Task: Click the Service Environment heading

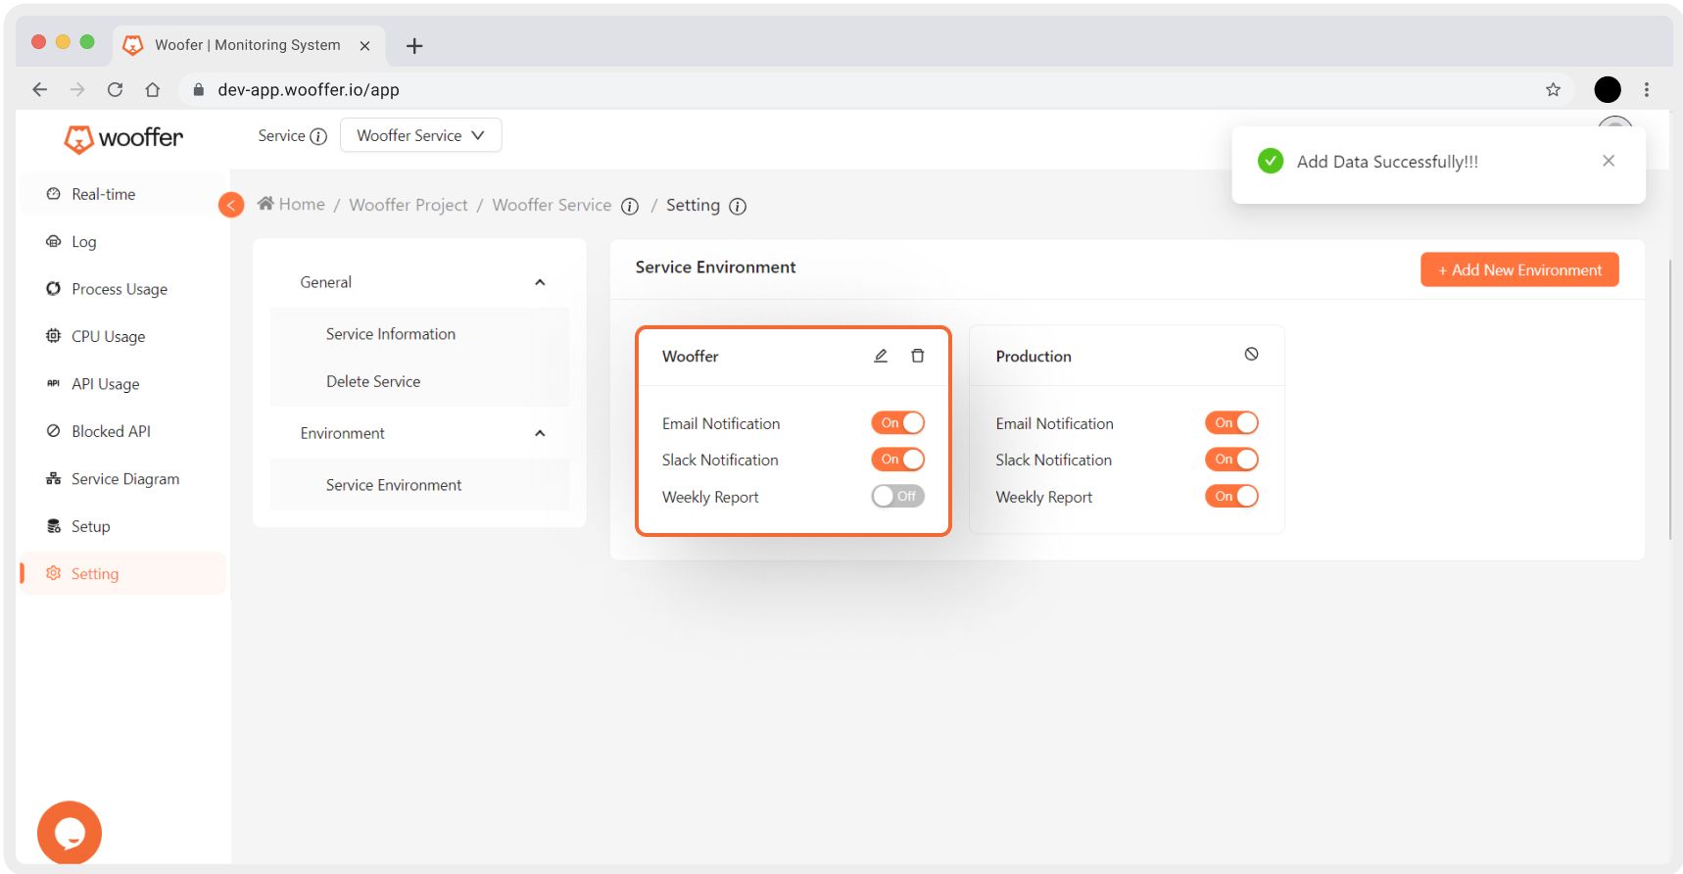Action: (x=715, y=267)
